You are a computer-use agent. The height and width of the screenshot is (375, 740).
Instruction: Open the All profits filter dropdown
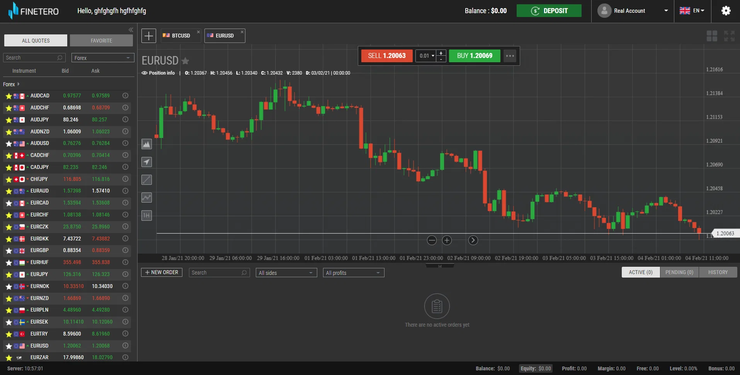point(354,273)
